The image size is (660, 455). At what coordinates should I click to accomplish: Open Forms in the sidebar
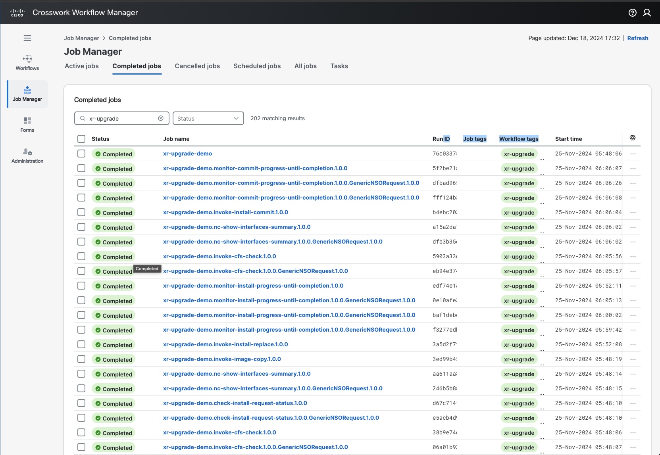coord(27,125)
